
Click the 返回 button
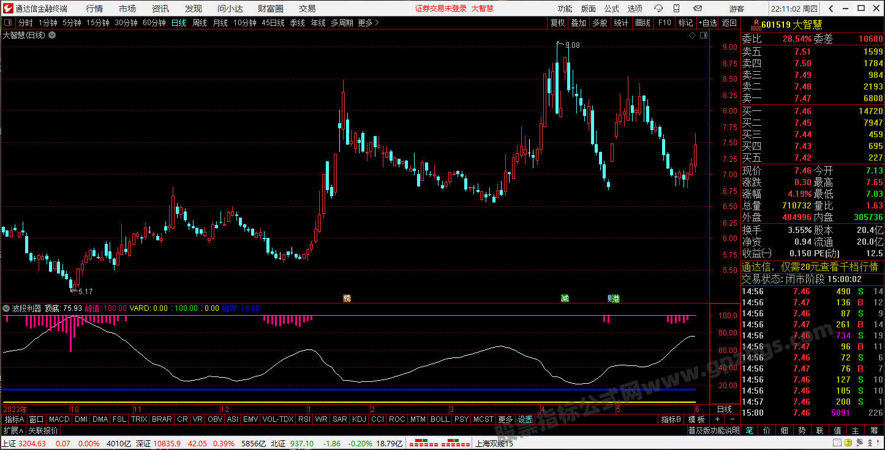(x=729, y=23)
